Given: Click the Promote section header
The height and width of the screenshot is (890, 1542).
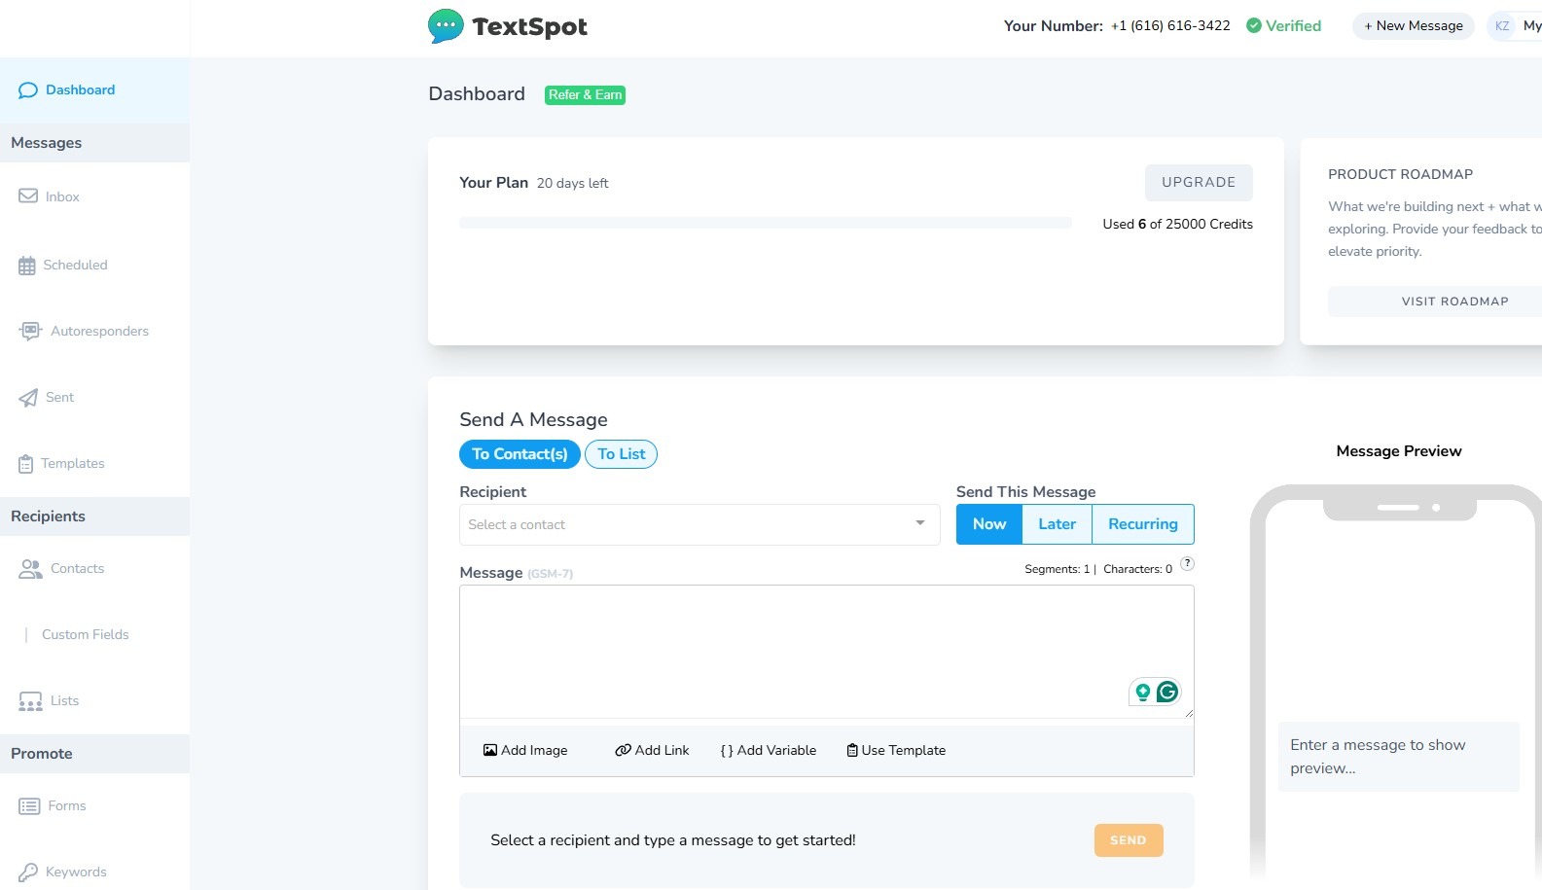Looking at the screenshot, I should pos(94,754).
